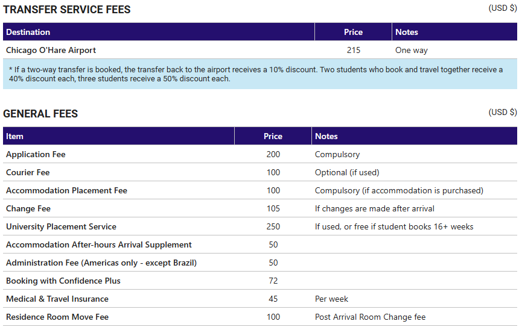
Task: Click Medical & Travel Insurance item
Action: pyautogui.click(x=57, y=299)
